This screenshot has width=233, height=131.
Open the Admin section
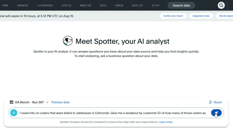pos(119,5)
